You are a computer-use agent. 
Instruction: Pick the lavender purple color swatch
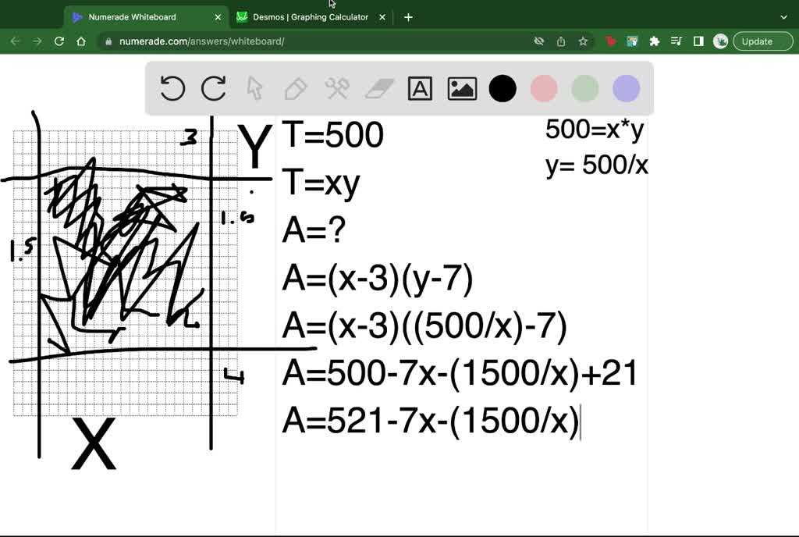pyautogui.click(x=626, y=88)
